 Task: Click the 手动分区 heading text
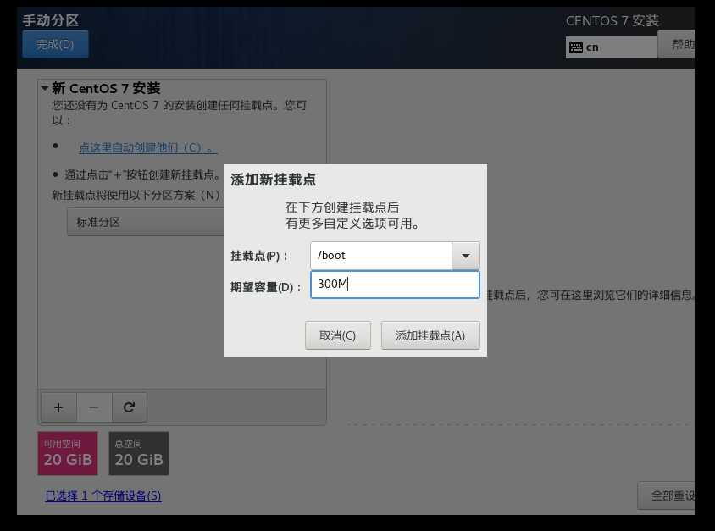51,20
